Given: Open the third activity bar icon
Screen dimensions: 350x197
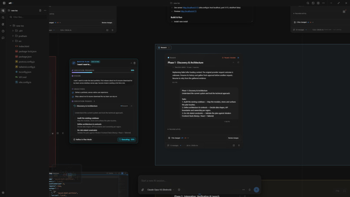Looking at the screenshot, I should pos(3,24).
